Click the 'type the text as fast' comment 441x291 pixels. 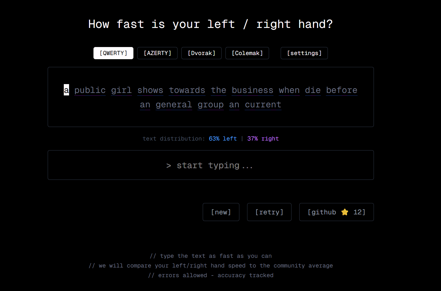211,256
